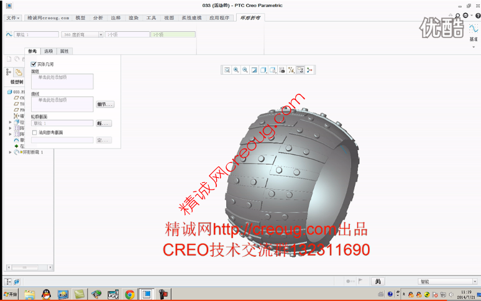The image size is (481, 301).
Task: Expand the first pattern tree node
Action: [x=10, y=128]
